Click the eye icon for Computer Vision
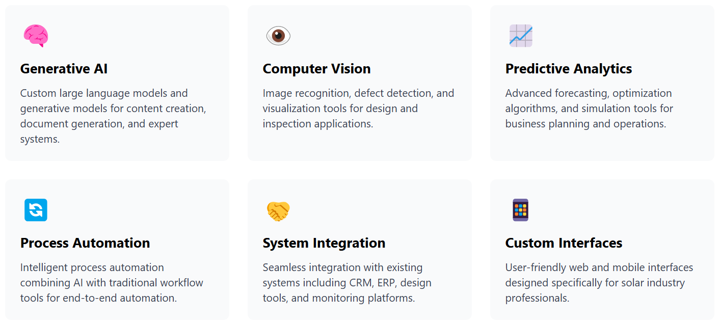 coord(278,36)
